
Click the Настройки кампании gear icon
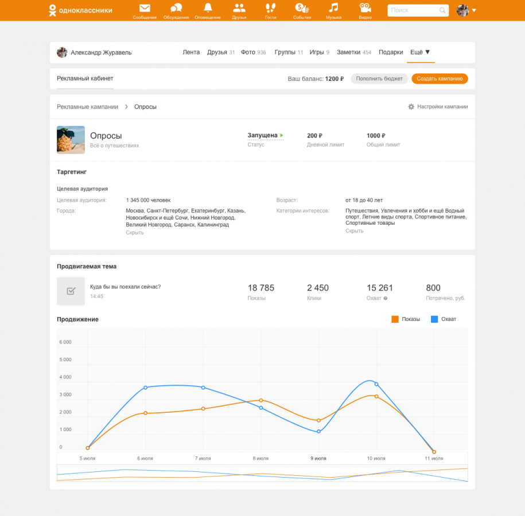411,107
